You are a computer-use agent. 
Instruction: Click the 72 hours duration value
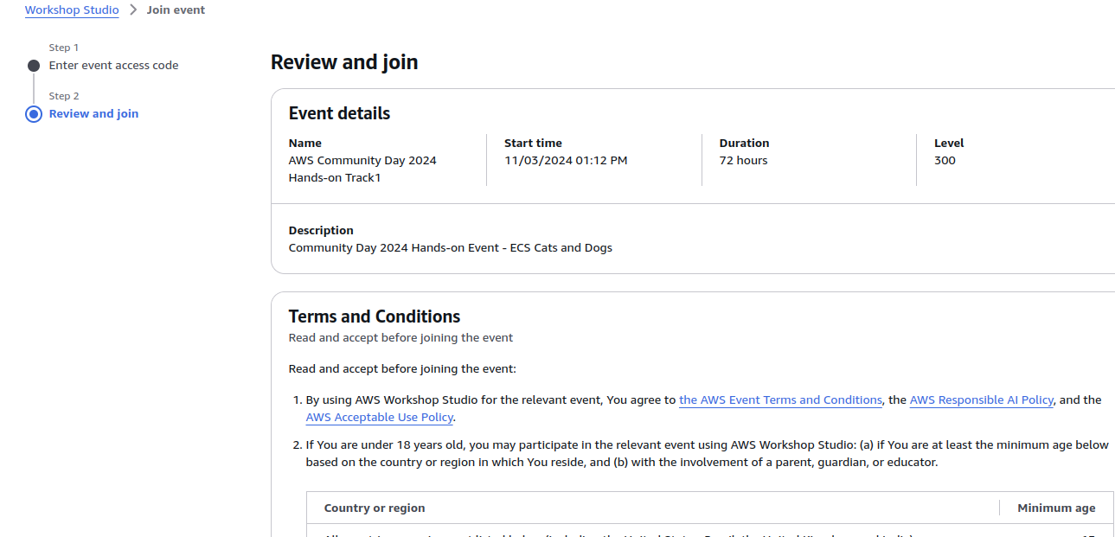[x=743, y=160]
